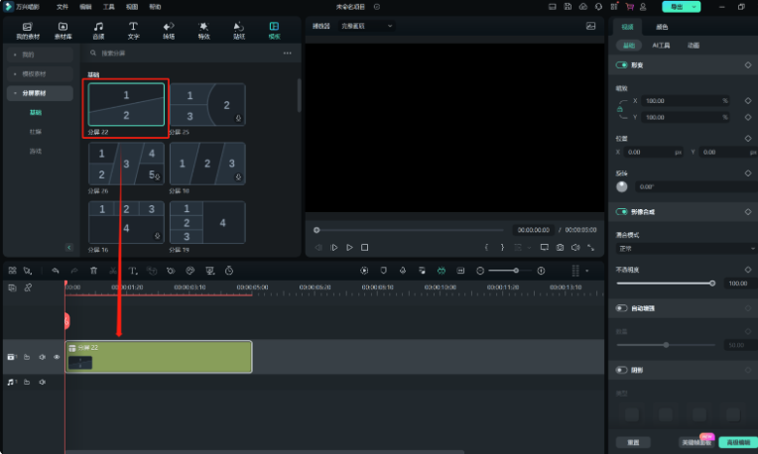Take a snapshot with the camera icon

click(x=561, y=247)
